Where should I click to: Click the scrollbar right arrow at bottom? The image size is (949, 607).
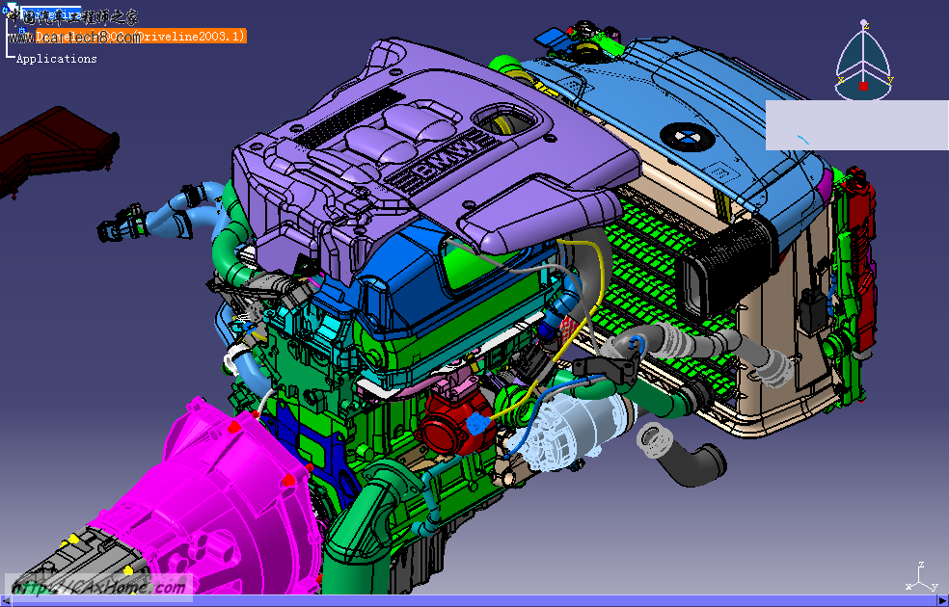tap(943, 601)
